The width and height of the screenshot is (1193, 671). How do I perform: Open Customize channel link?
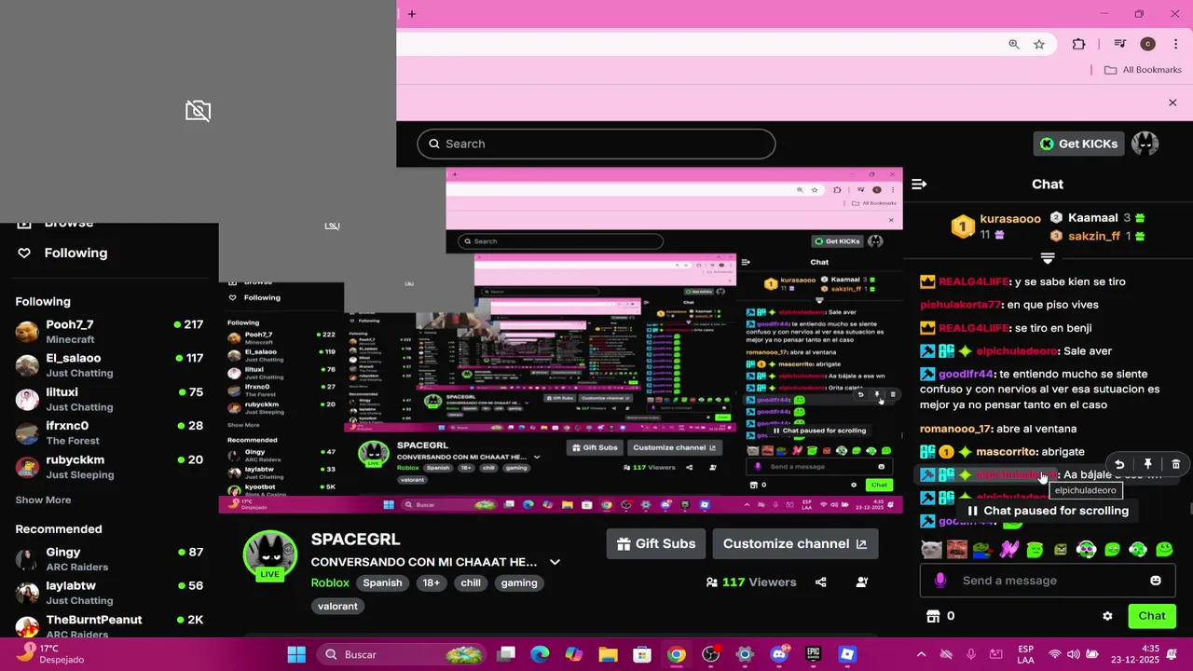point(795,543)
